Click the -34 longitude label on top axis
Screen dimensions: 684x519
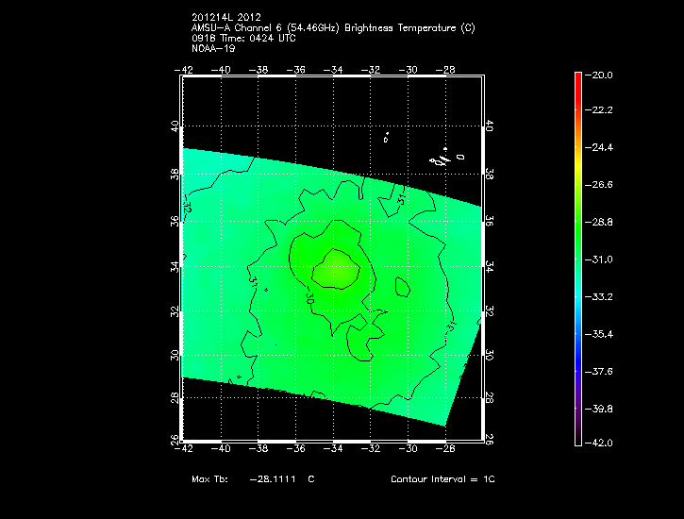click(x=332, y=69)
